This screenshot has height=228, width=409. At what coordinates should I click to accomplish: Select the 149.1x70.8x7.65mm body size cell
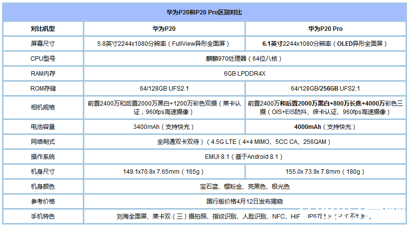[164, 171]
